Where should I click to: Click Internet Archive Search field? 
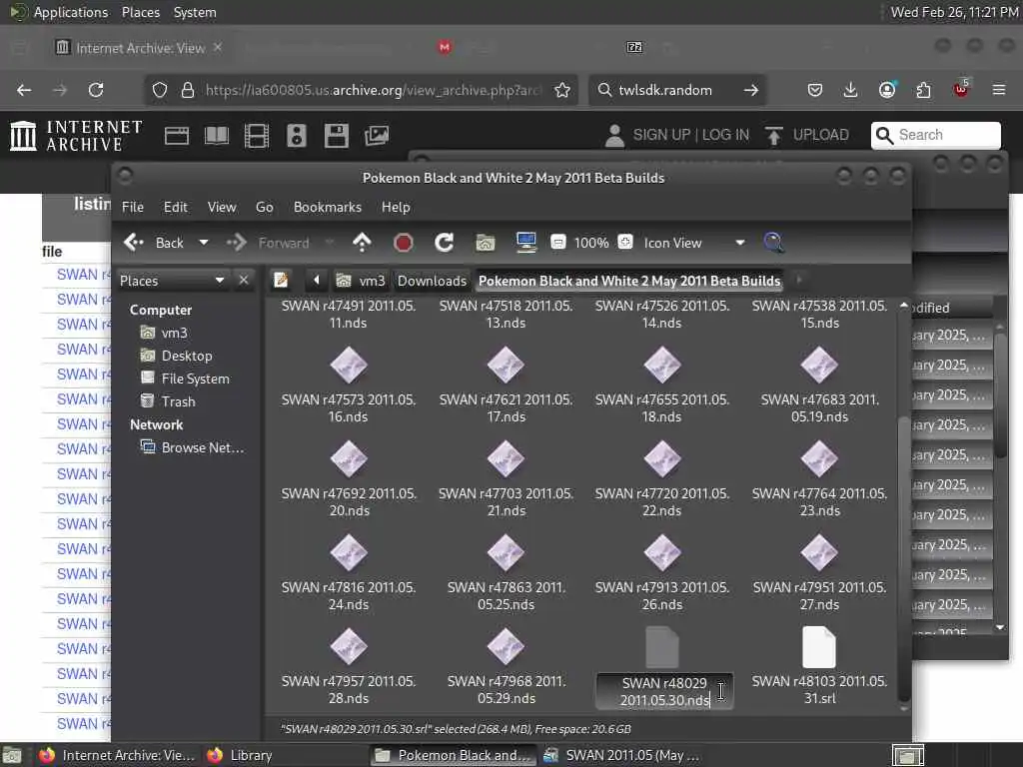935,135
